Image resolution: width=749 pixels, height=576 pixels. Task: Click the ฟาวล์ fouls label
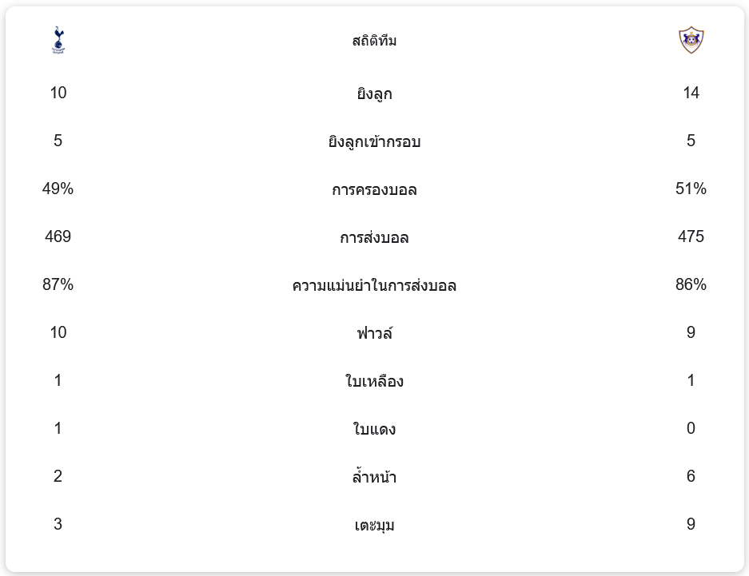(374, 333)
